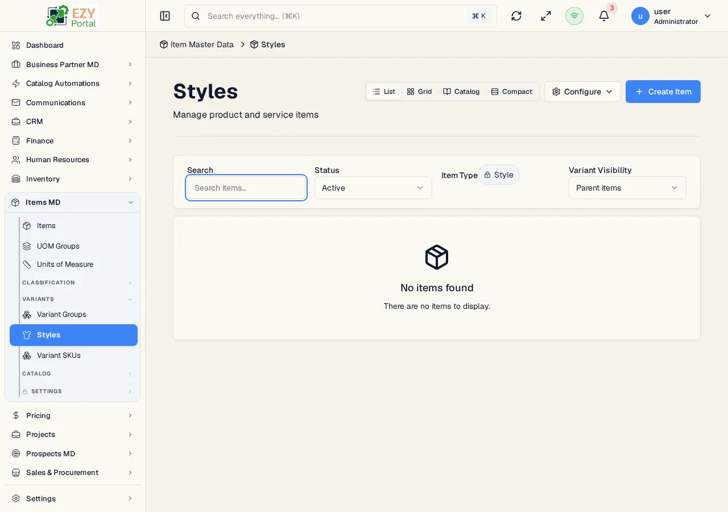This screenshot has height=512, width=728.
Task: Click the Pricing dollar sign icon
Action: 16,415
